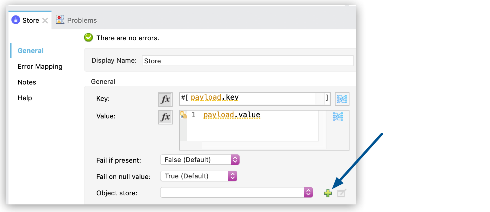
Task: Click the Problems tab icon
Action: (60, 20)
